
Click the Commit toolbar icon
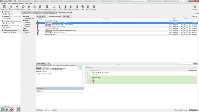pos(11,7)
